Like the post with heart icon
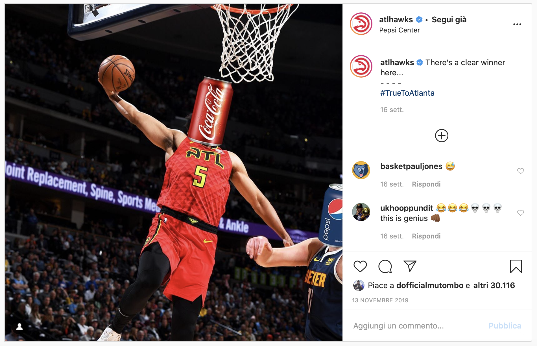The width and height of the screenshot is (537, 346). (x=360, y=266)
